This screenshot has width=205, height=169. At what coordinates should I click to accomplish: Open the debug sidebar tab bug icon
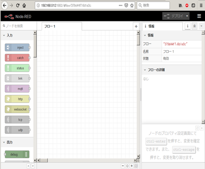[194, 26]
